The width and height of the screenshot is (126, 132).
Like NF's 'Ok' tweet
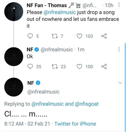point(79,67)
